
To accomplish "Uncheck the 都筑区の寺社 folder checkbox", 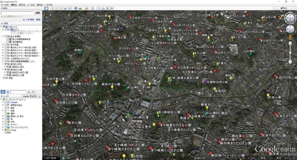I will pyautogui.click(x=6, y=64).
